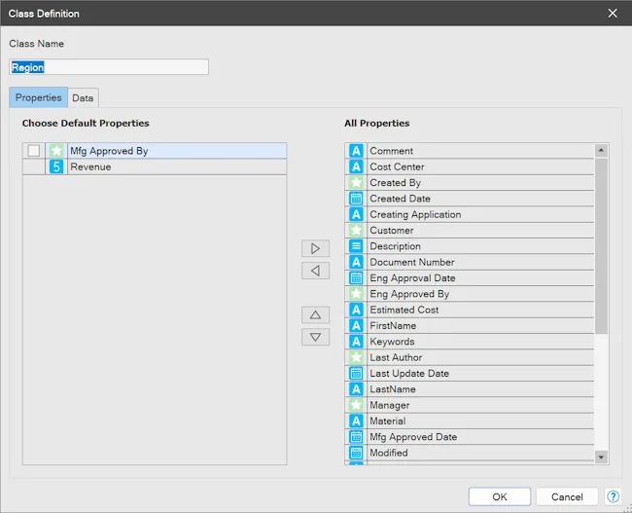The width and height of the screenshot is (632, 513).
Task: Select the Mfg Approved By row
Action: coord(155,151)
